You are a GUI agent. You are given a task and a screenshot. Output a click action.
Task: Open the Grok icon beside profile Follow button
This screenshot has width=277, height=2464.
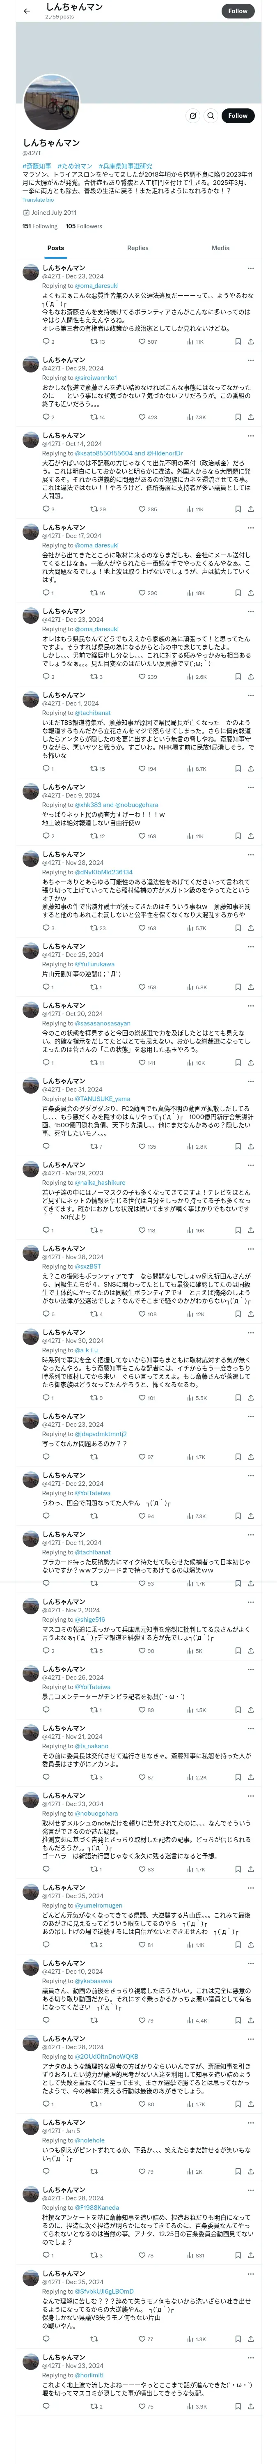[x=192, y=116]
